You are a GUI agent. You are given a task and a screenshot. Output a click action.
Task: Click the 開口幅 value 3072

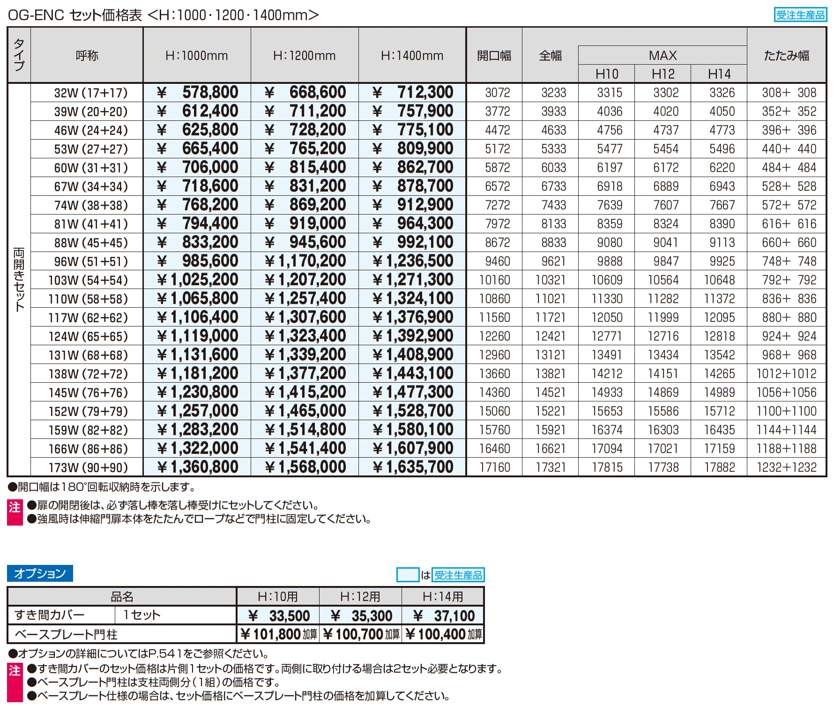pyautogui.click(x=497, y=93)
